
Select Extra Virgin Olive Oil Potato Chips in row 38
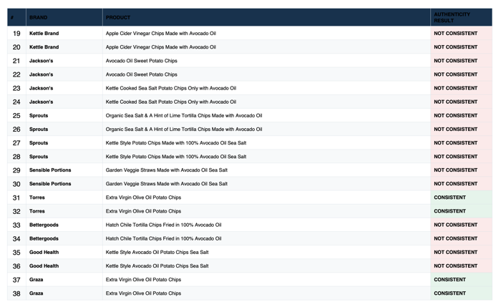143,293
